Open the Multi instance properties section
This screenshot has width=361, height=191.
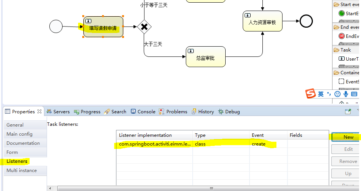[x=25, y=171]
